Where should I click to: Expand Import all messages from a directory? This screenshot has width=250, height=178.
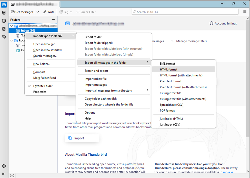(x=114, y=91)
